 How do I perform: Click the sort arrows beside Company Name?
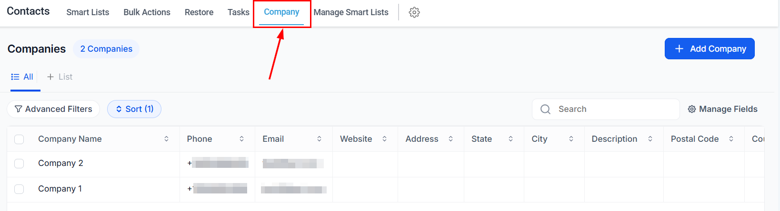[167, 139]
